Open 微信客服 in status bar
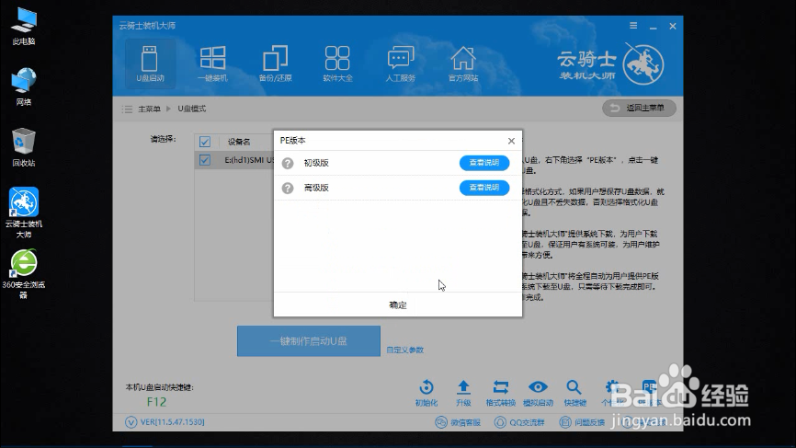796x448 pixels. coord(458,422)
